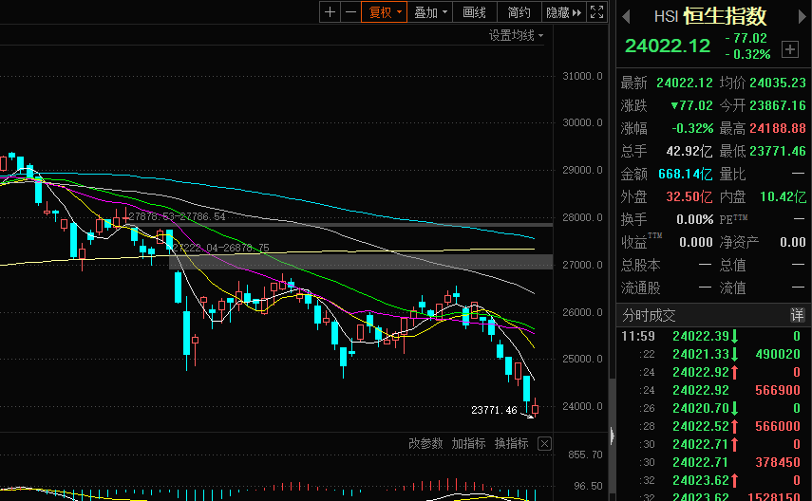Zoom in chart with plus button

click(x=330, y=12)
